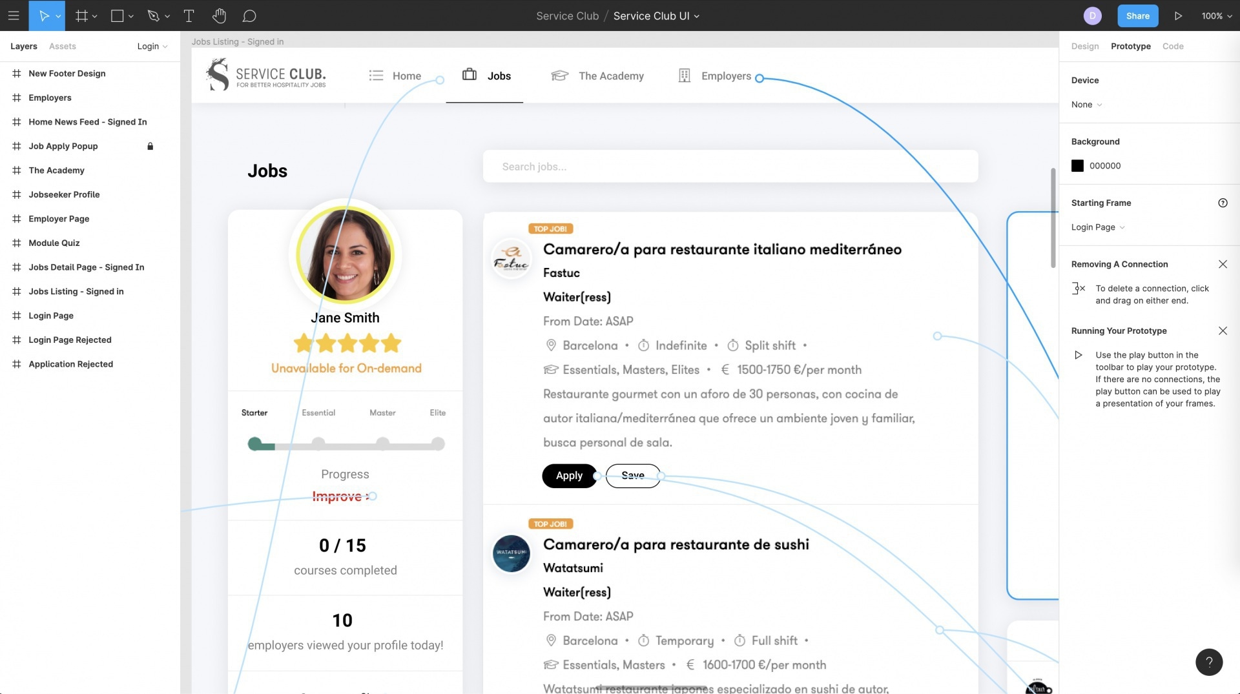Unlock the Job Apply Popup frame
Image resolution: width=1240 pixels, height=694 pixels.
click(150, 146)
